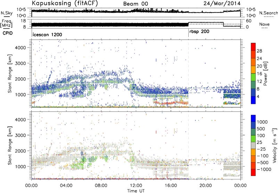Click the '2000' tick on power panel axis
This screenshot has width=278, height=193.
coord(20,79)
